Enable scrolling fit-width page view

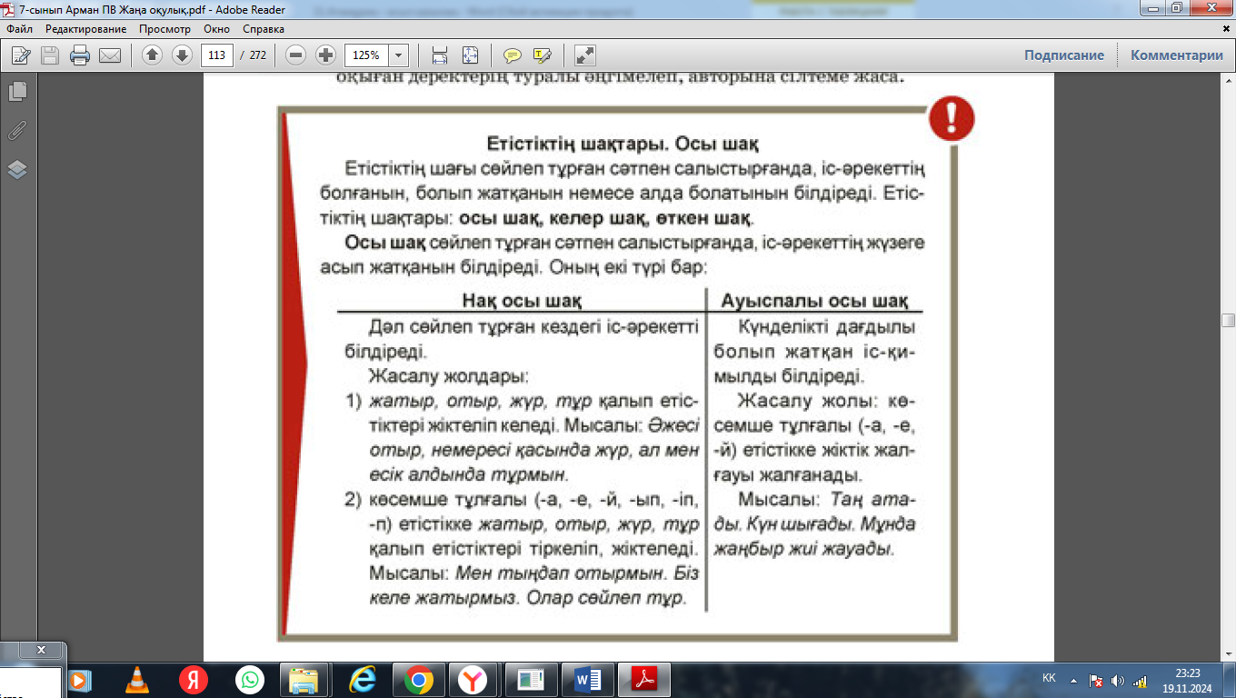pos(440,55)
